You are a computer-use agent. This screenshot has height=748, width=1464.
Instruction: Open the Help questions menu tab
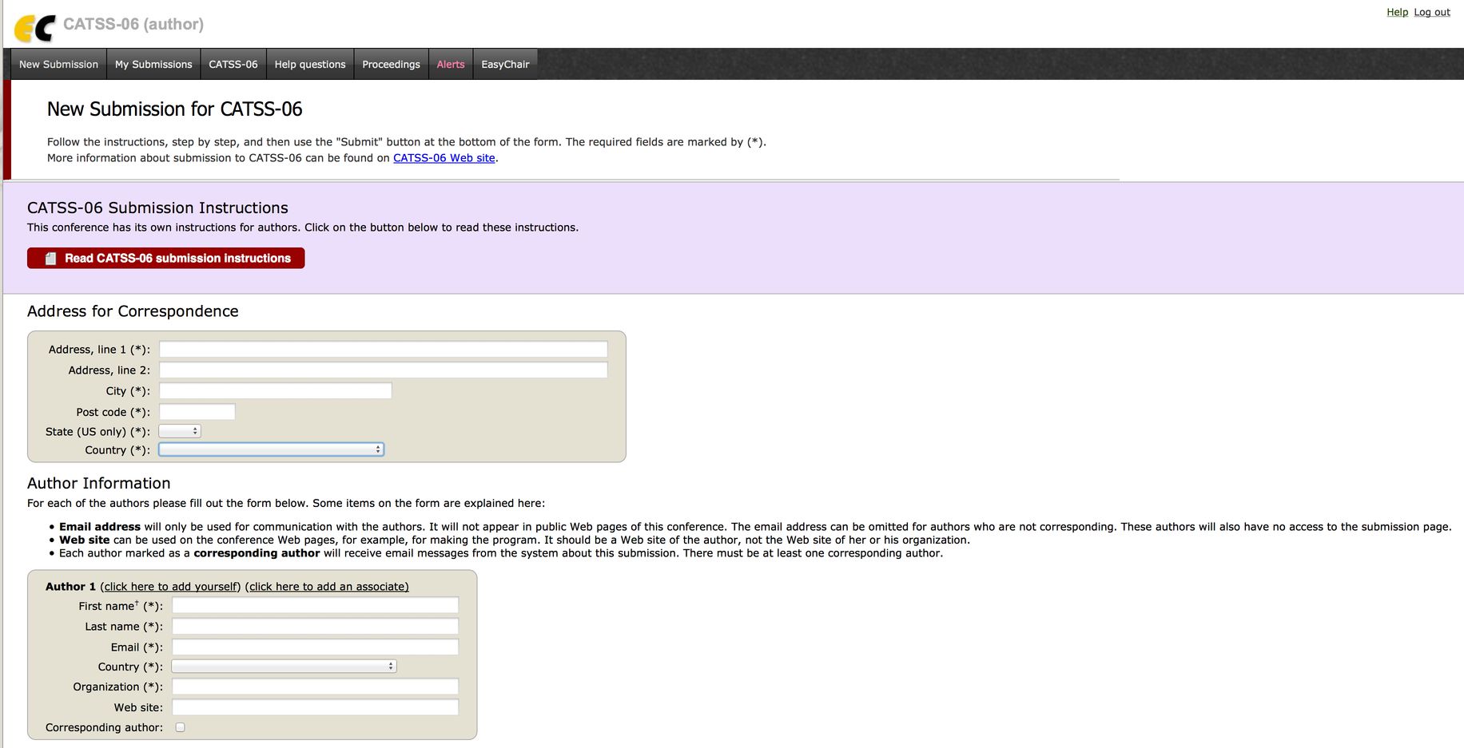coord(310,65)
